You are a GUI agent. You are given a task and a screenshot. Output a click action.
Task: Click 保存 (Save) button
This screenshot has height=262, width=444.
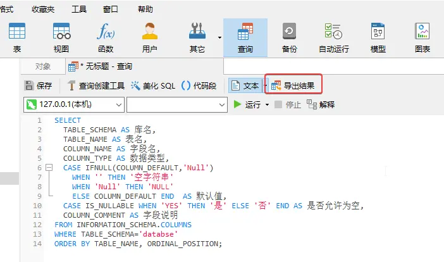tap(38, 85)
